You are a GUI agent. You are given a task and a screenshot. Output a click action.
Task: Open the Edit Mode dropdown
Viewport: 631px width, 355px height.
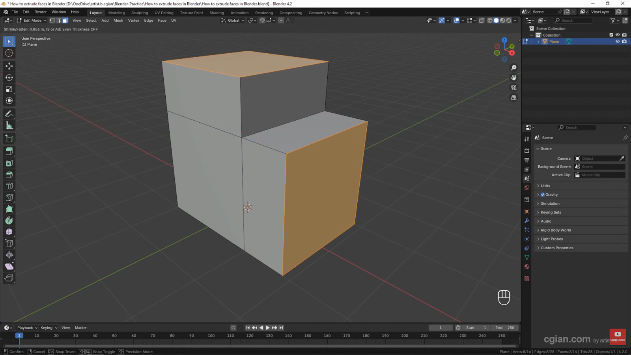(31, 21)
